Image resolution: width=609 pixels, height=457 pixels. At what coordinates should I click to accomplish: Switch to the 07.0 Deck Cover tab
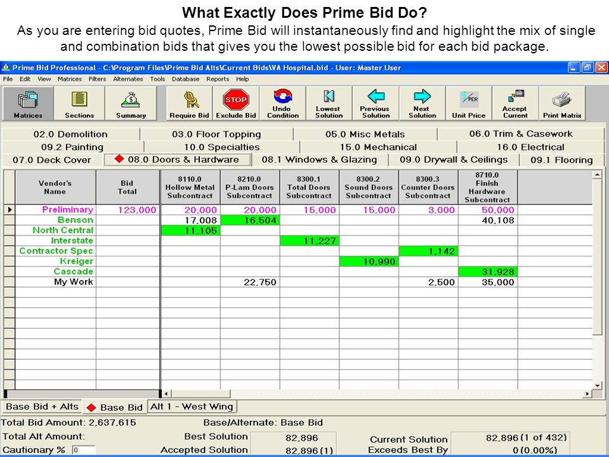coord(51,160)
